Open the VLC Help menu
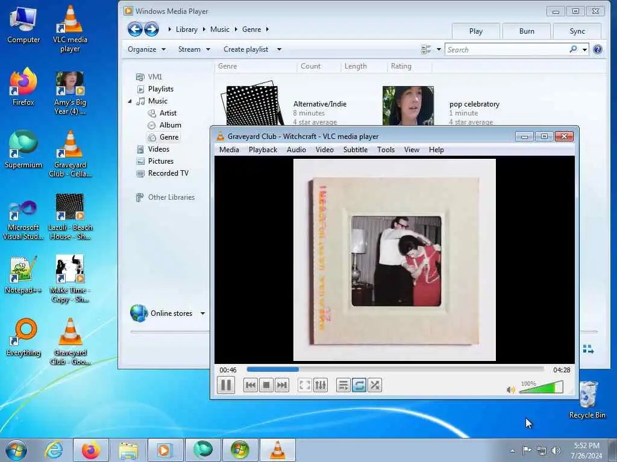This screenshot has height=462, width=617. 436,150
